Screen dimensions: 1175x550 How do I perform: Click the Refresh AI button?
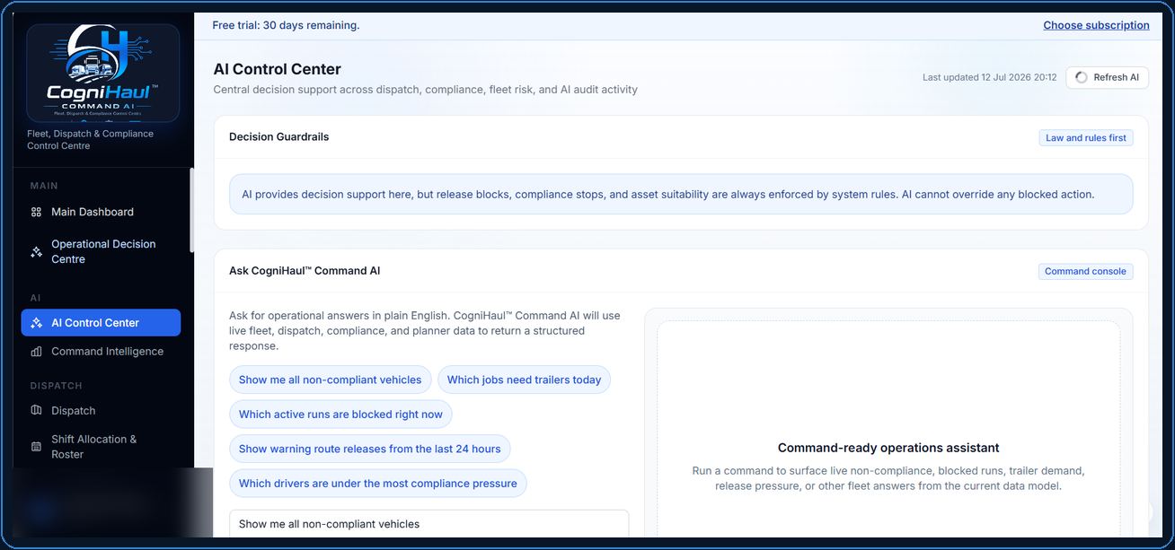click(x=1108, y=77)
